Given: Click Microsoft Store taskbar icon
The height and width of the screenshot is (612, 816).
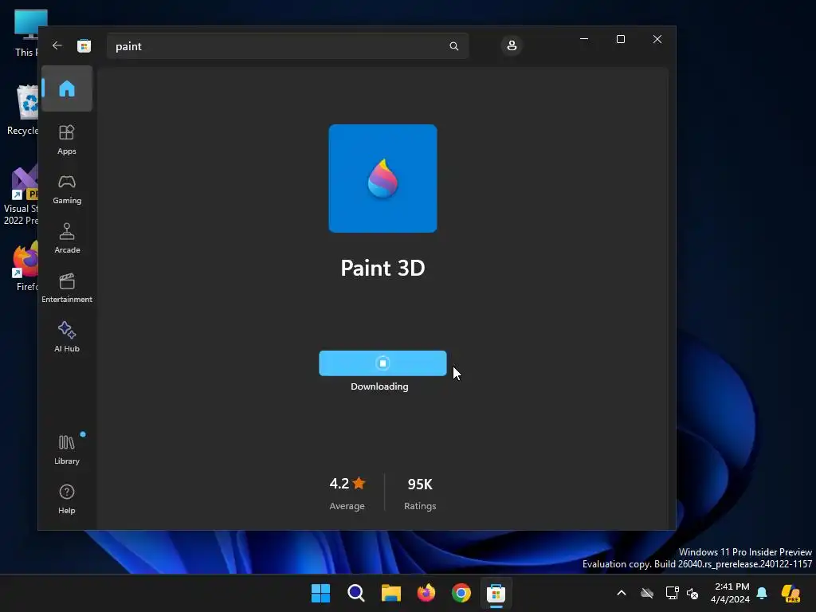Looking at the screenshot, I should [x=496, y=593].
